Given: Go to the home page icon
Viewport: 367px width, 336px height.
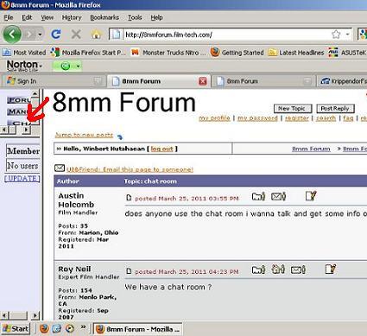Looking at the screenshot, I should click(x=96, y=35).
